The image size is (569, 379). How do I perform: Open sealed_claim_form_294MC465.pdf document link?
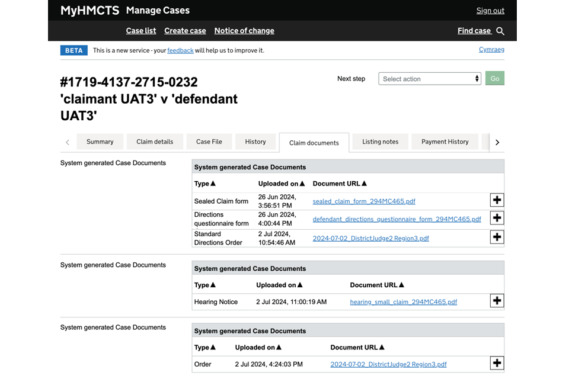364,201
